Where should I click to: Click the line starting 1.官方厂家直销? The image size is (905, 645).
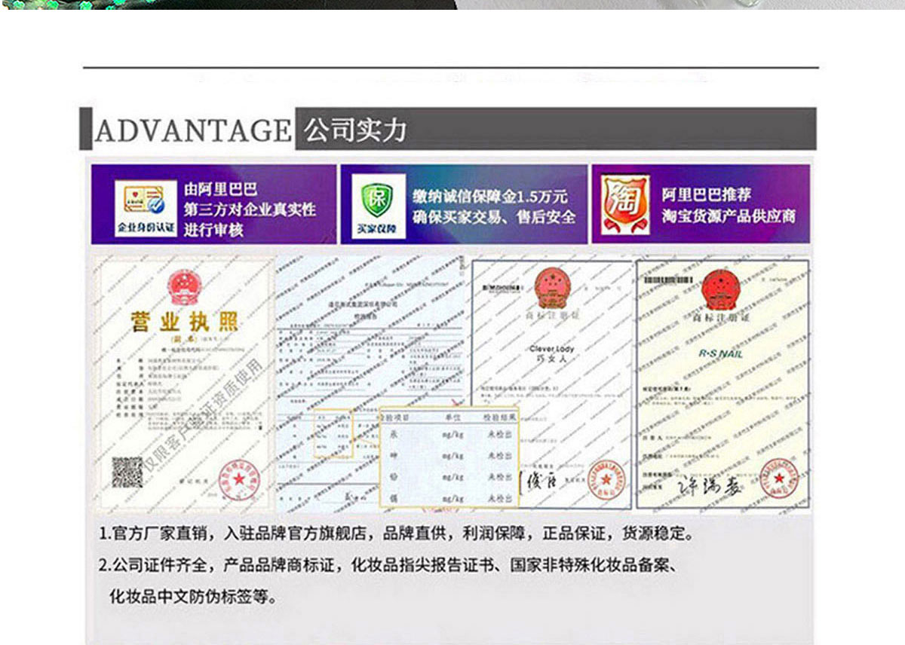[x=396, y=533]
